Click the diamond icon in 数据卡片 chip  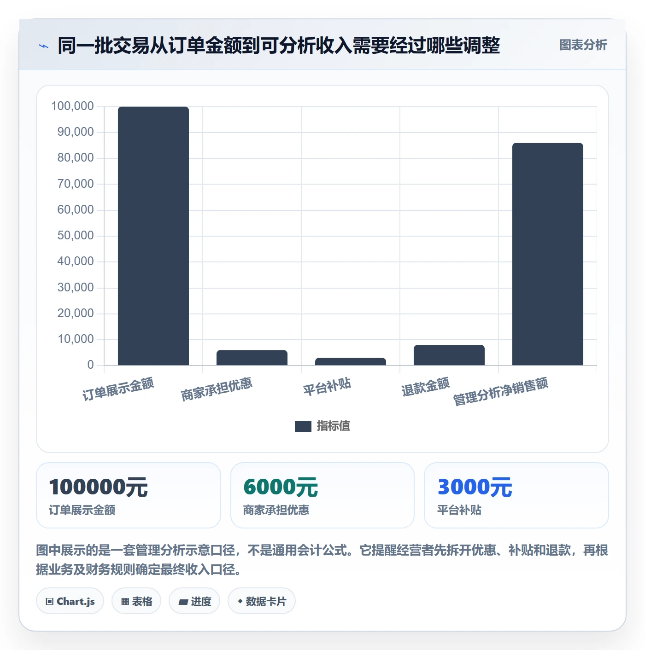pos(240,601)
